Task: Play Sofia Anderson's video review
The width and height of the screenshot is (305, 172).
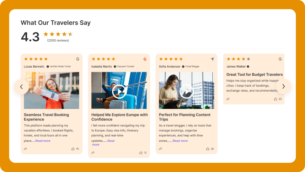Action: coord(186,91)
